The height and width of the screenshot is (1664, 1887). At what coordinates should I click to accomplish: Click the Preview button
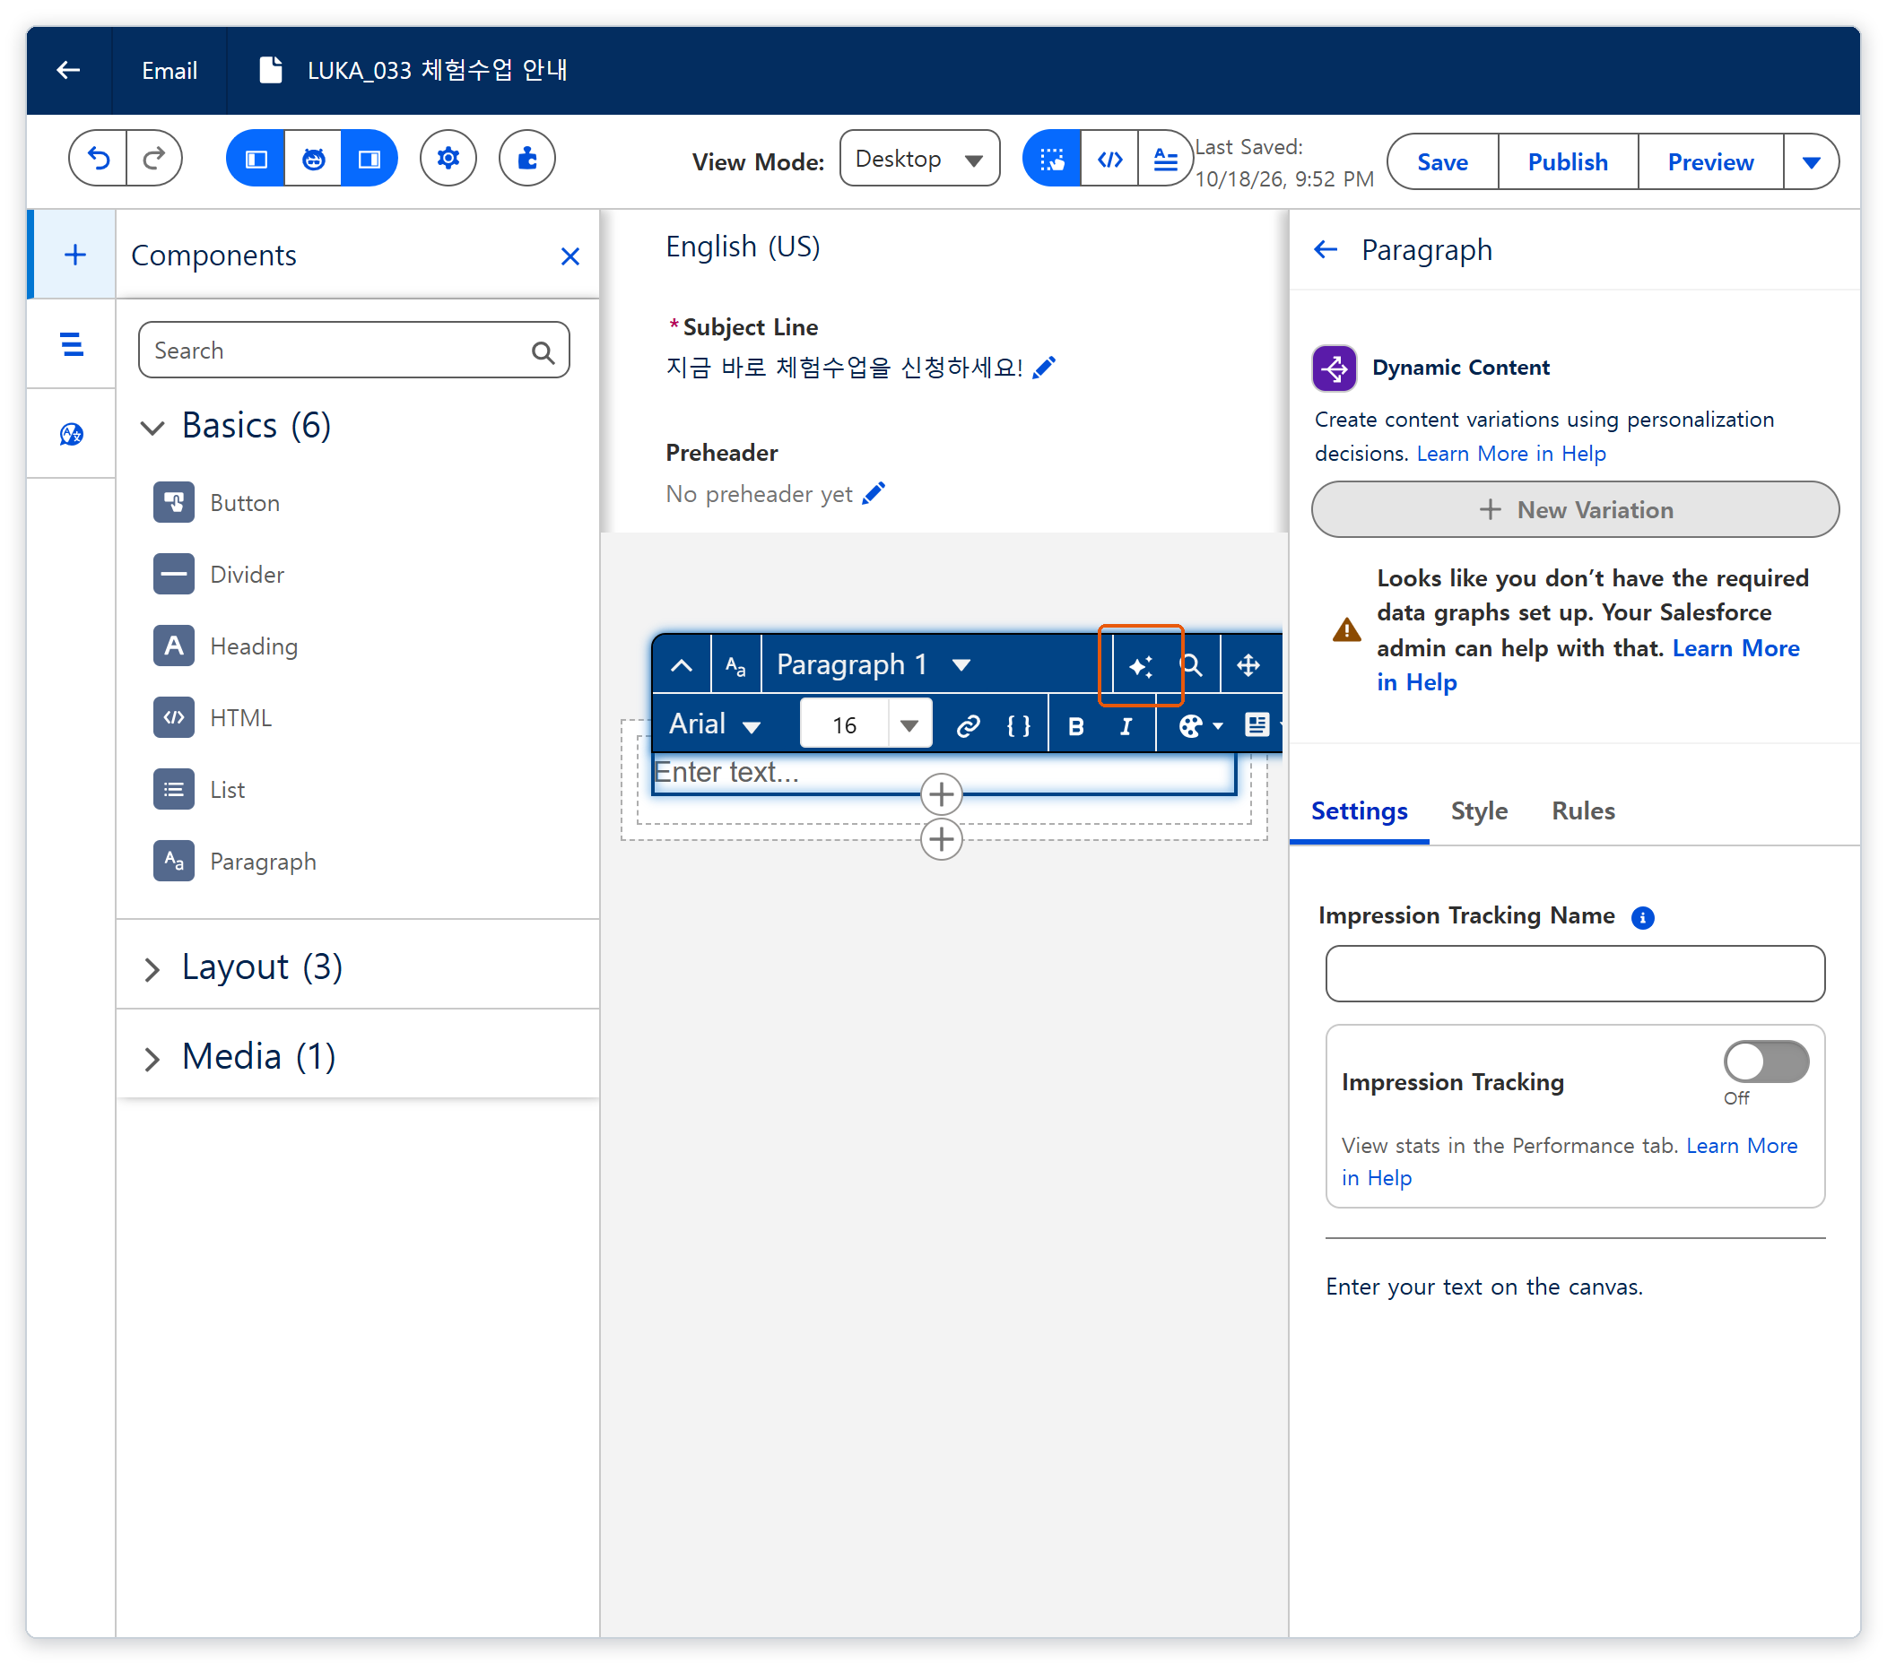tap(1709, 161)
